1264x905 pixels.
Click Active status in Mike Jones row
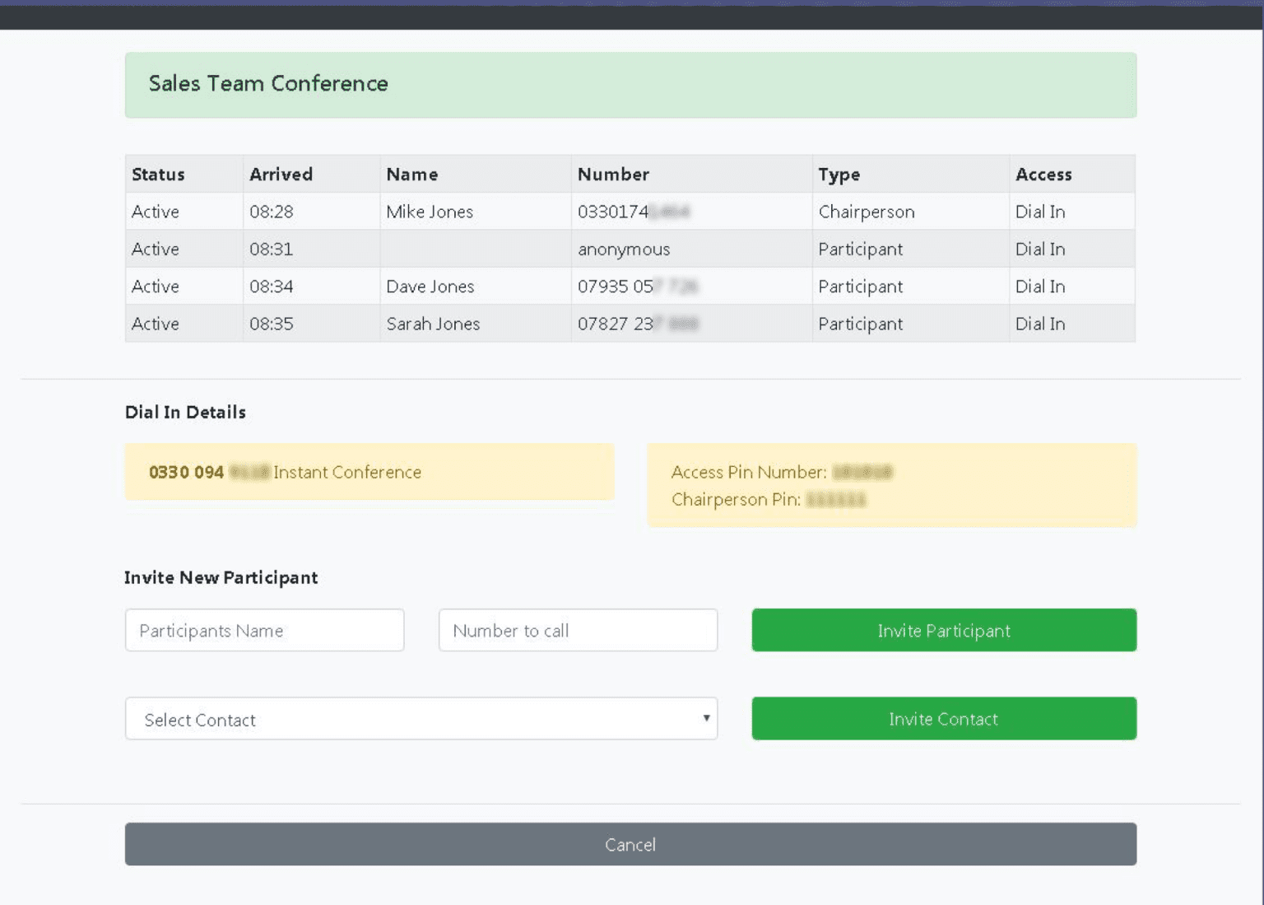156,212
